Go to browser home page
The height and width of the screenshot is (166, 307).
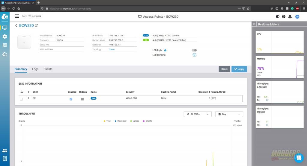pyautogui.click(x=19, y=8)
